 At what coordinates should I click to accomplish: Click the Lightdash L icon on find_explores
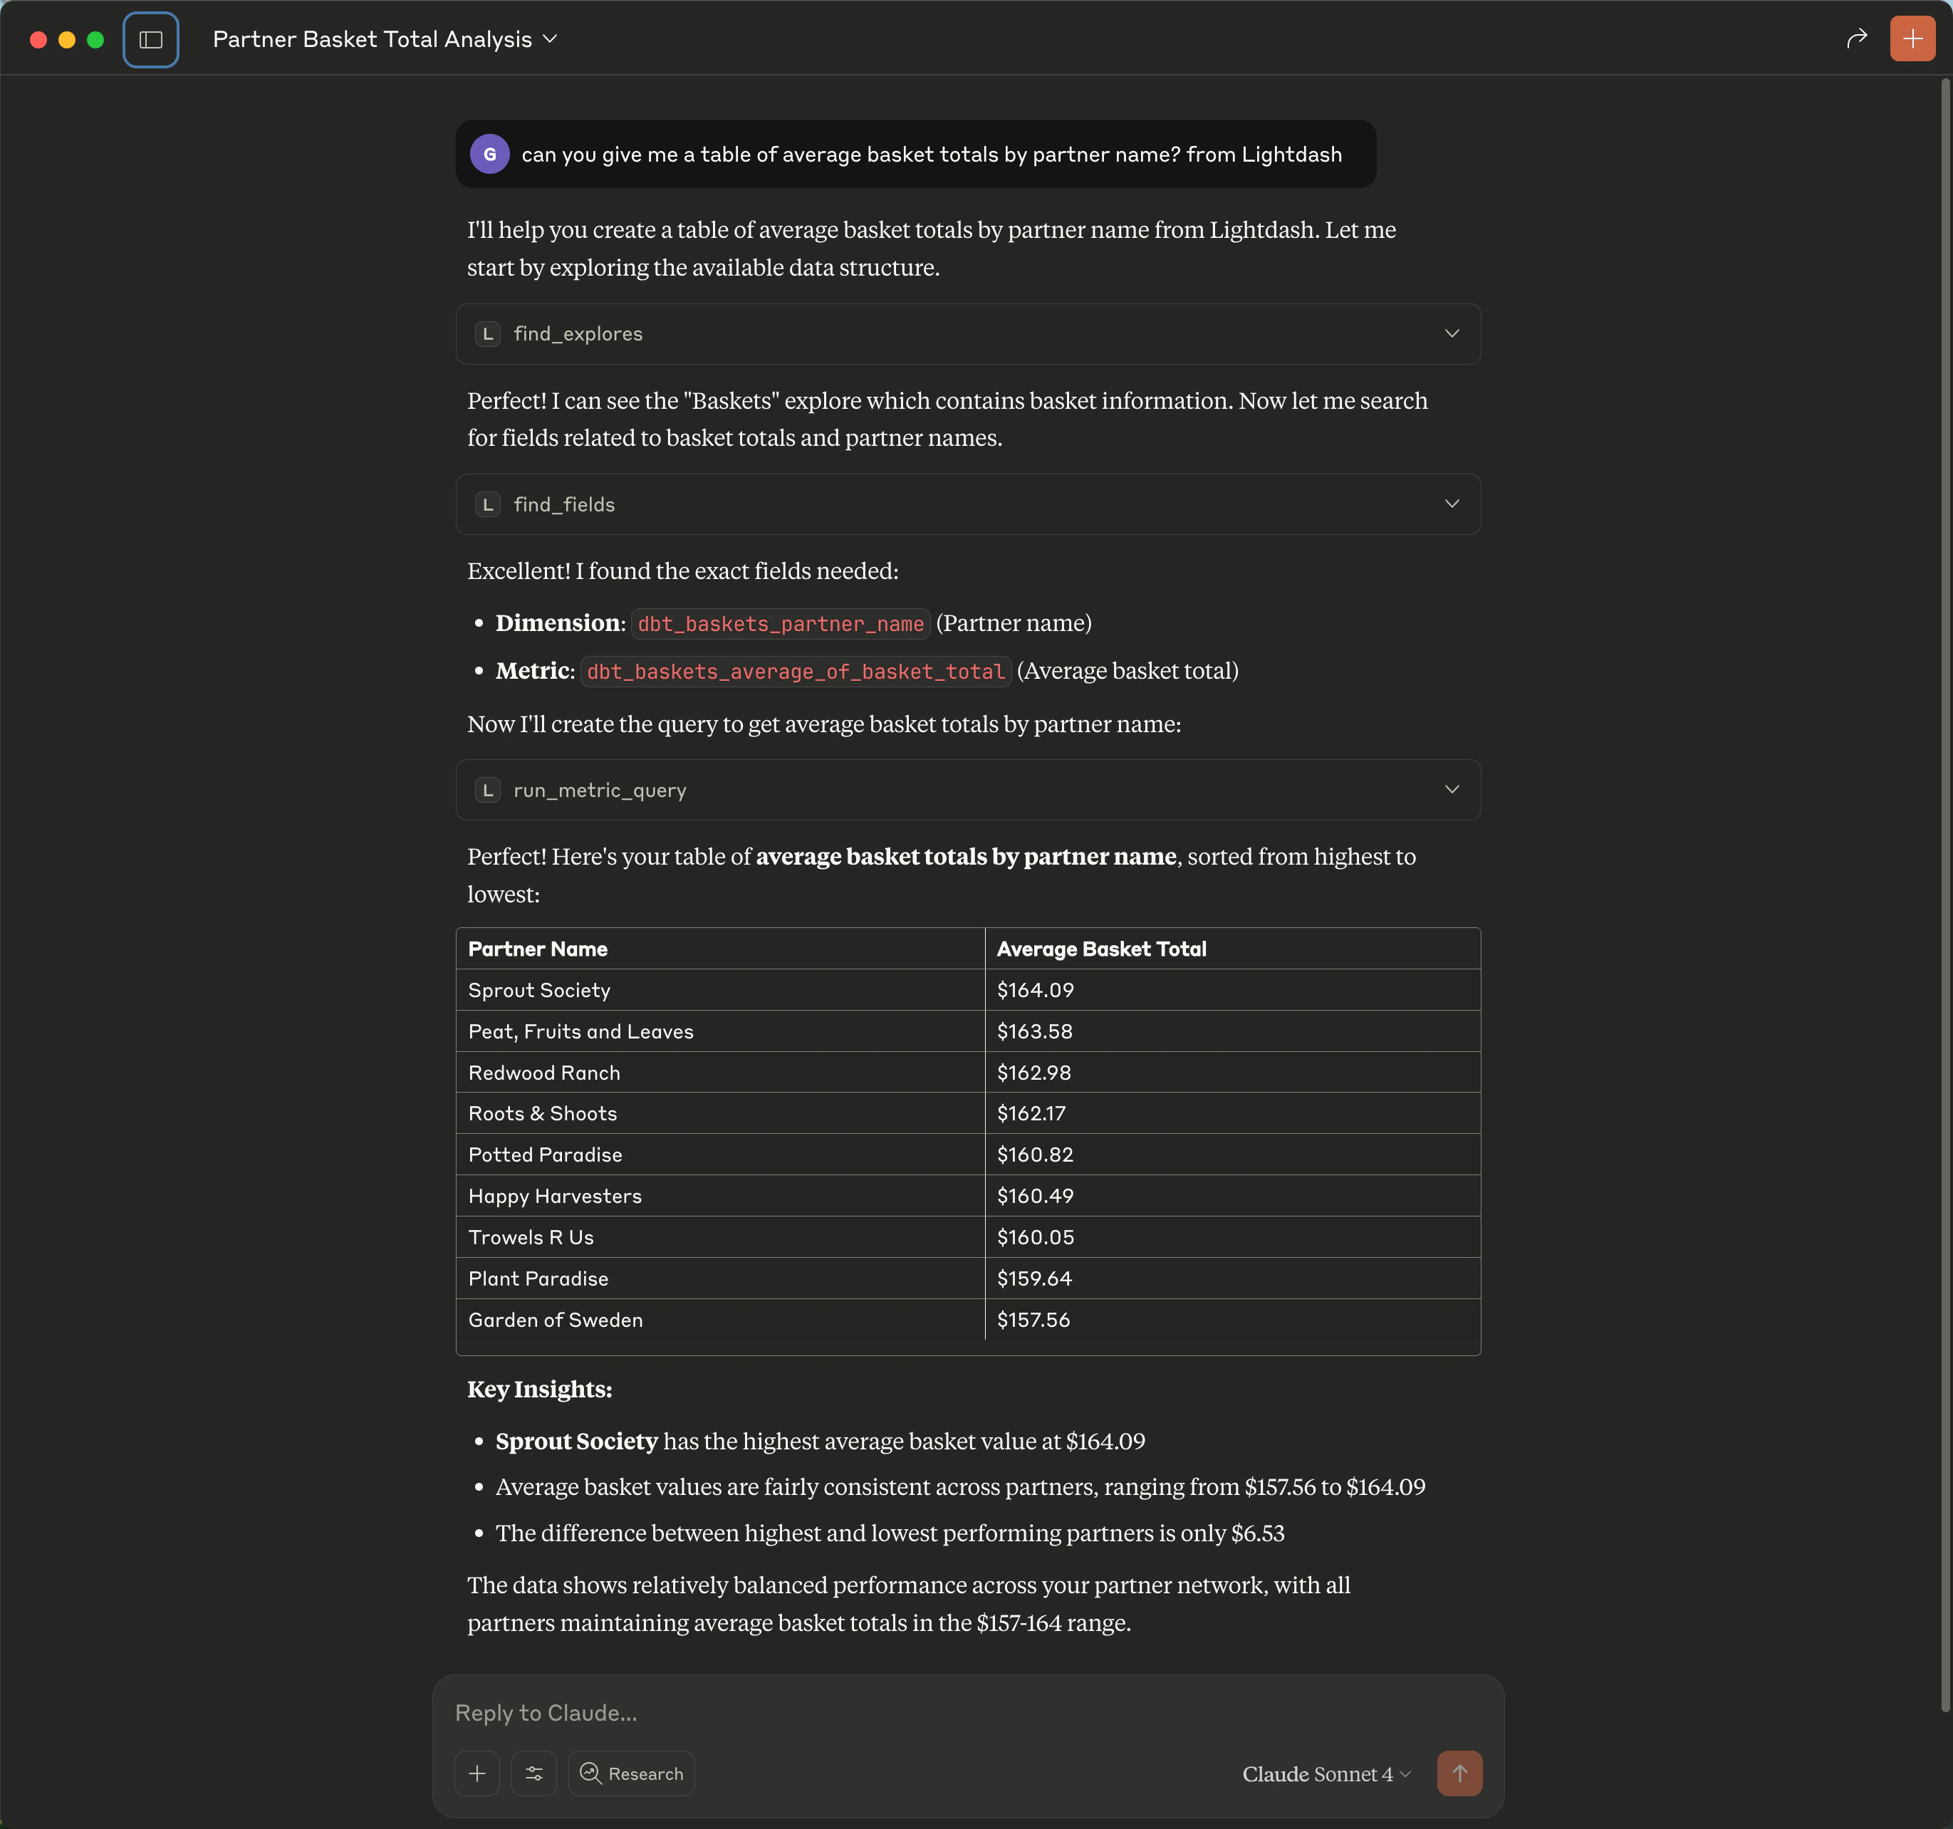(489, 333)
